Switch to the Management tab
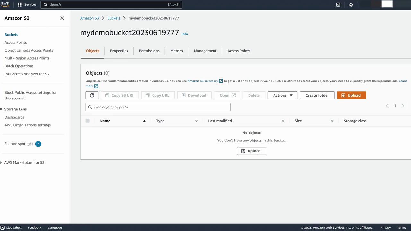This screenshot has height=231, width=411. [205, 51]
